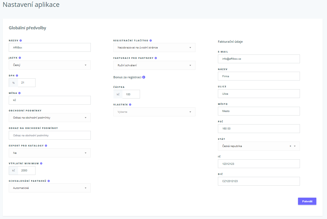The width and height of the screenshot is (327, 219).
Task: Open info icon beside Výplatní minimum
Action: pos(41,163)
